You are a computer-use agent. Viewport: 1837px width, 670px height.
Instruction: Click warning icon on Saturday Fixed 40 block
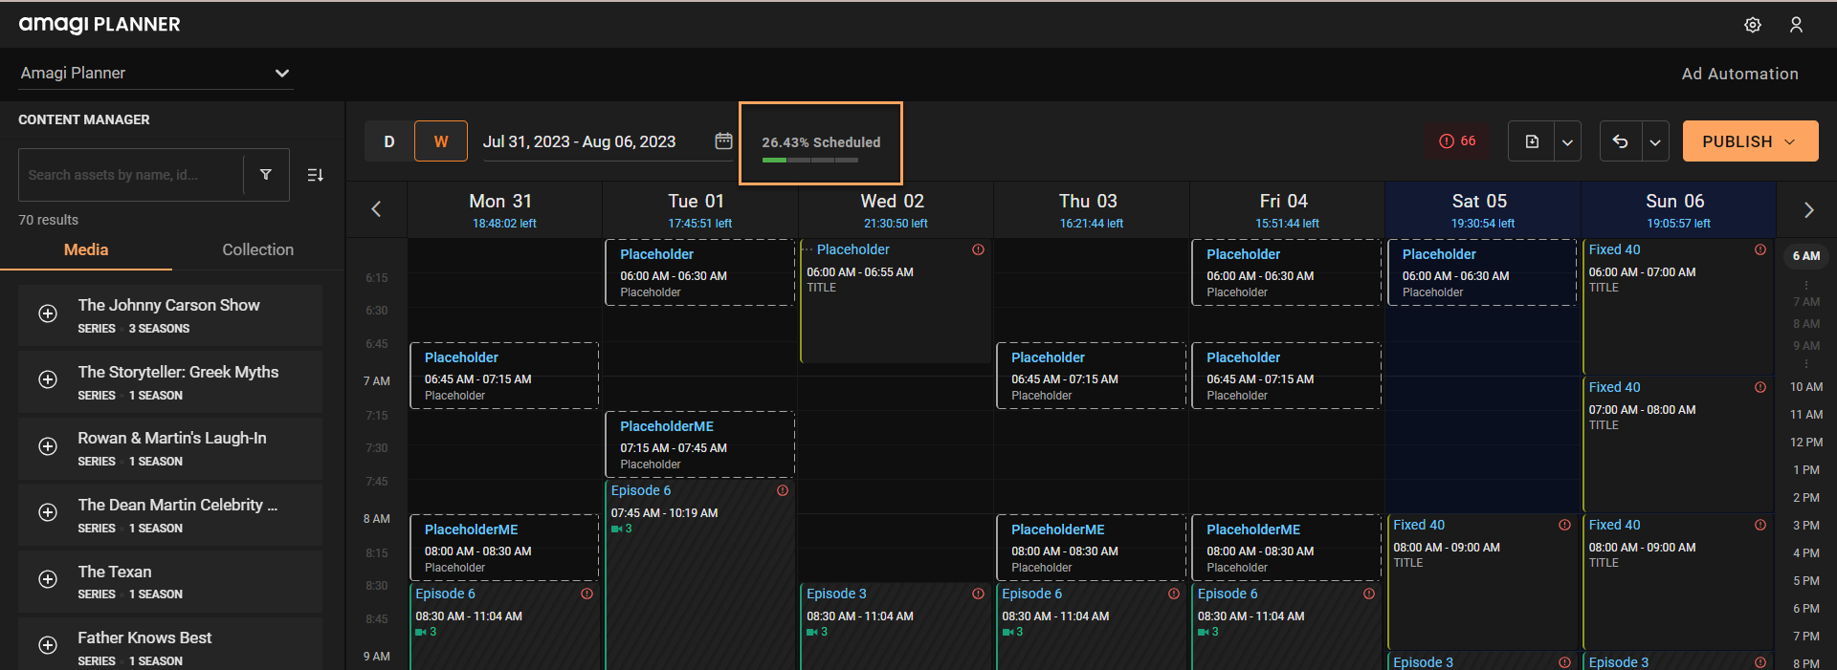[x=1564, y=525]
